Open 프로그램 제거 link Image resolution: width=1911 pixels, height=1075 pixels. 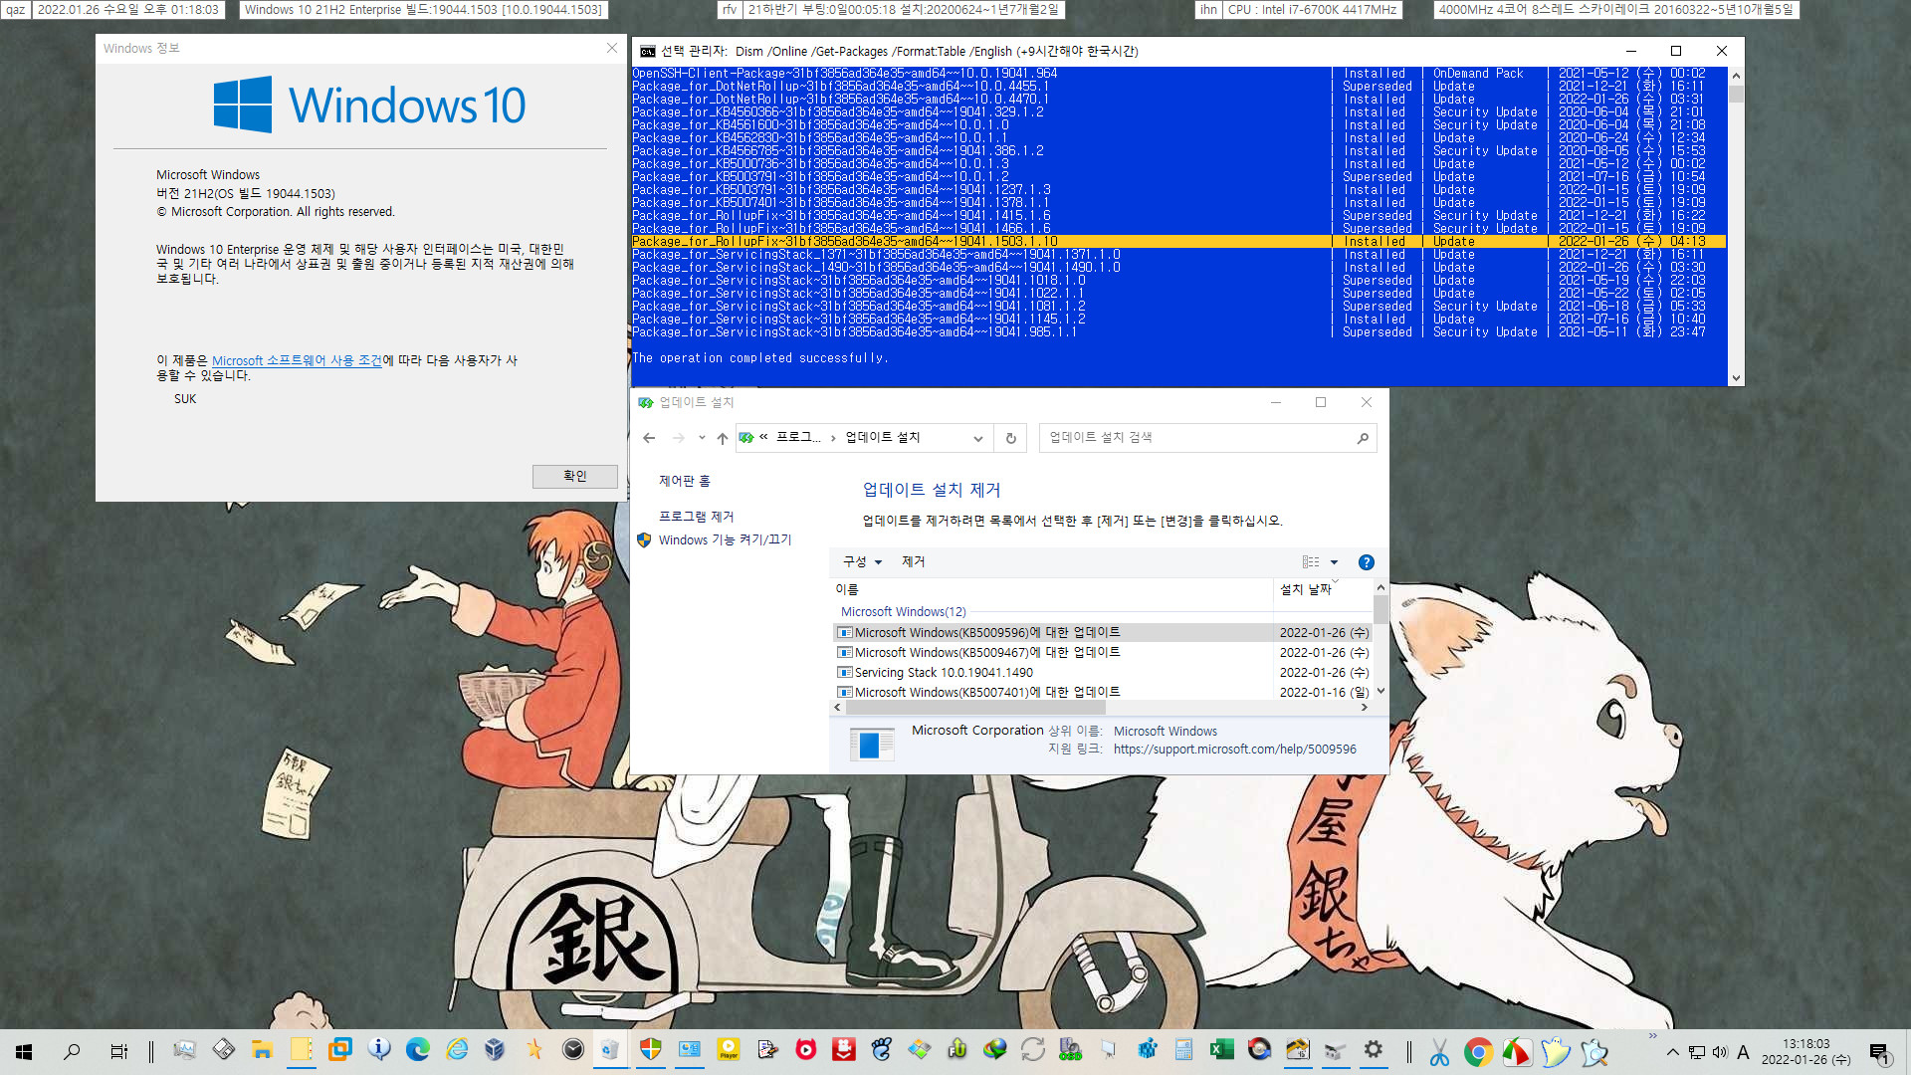(x=696, y=517)
